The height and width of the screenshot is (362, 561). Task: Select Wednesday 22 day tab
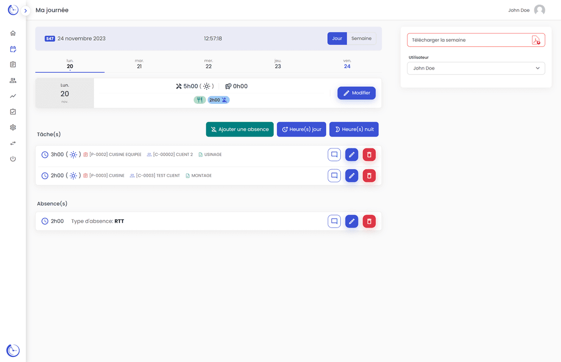208,64
